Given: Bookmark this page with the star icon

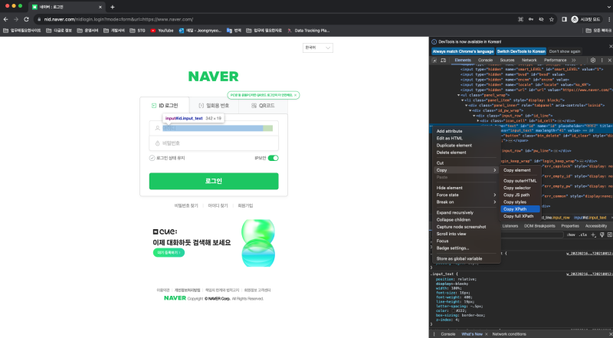Looking at the screenshot, I should point(551,19).
